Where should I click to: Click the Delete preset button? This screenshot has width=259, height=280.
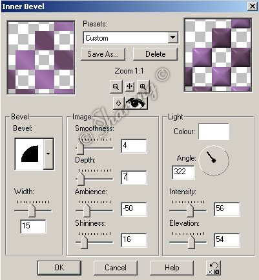click(156, 54)
